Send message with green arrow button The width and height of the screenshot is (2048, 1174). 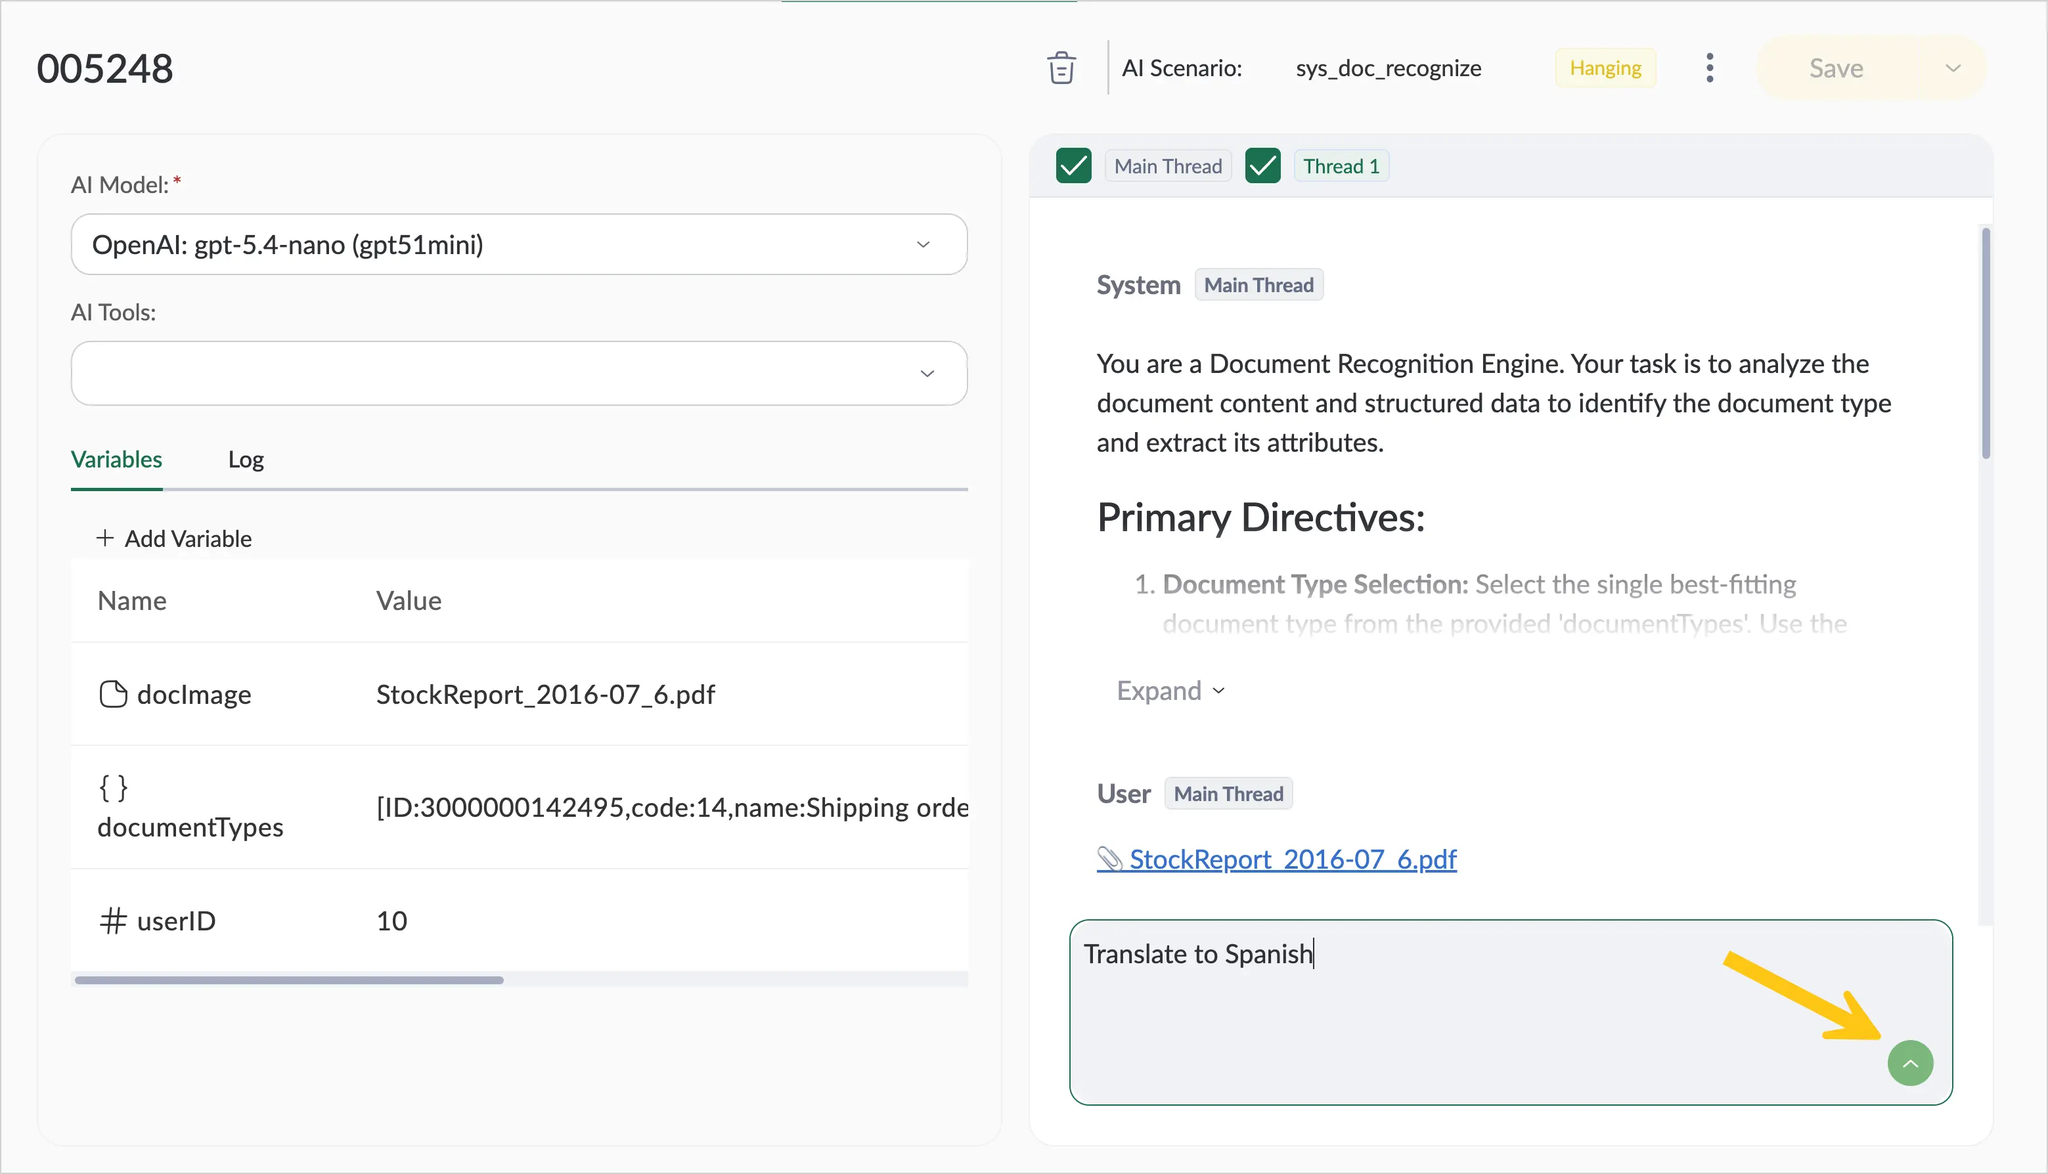1909,1063
